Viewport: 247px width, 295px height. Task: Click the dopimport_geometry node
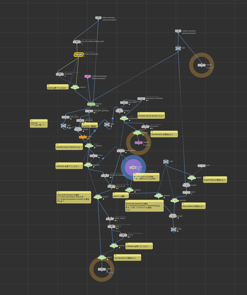pyautogui.click(x=89, y=111)
